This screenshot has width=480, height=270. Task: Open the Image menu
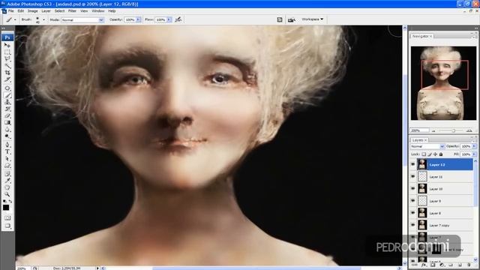tap(33, 11)
